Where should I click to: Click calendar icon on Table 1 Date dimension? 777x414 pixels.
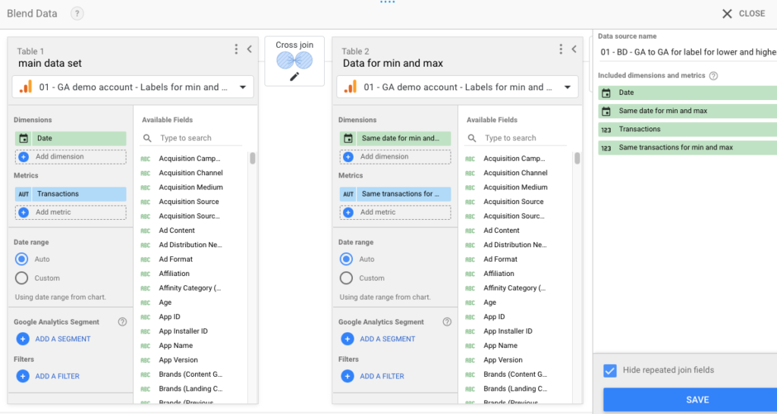coord(24,138)
